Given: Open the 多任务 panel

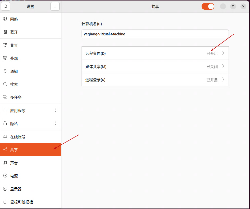Looking at the screenshot, I should click(31, 97).
